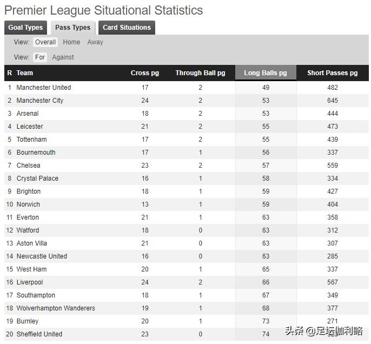The width and height of the screenshot is (371, 344).
Task: Switch view to Away
Action: tap(95, 42)
